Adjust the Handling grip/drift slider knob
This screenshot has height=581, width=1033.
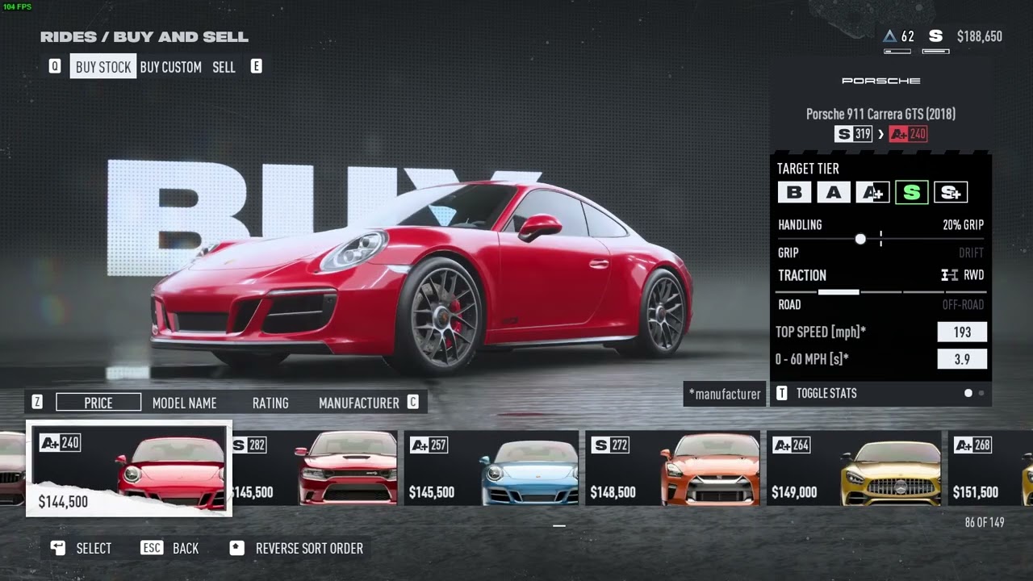(860, 239)
